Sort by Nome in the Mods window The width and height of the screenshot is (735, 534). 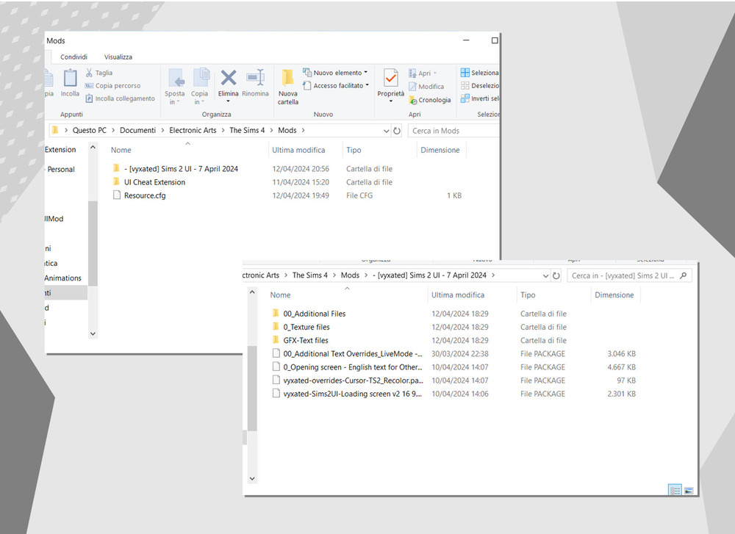[121, 150]
